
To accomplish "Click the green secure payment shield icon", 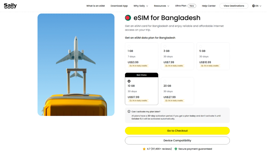I will pyautogui.click(x=176, y=149).
